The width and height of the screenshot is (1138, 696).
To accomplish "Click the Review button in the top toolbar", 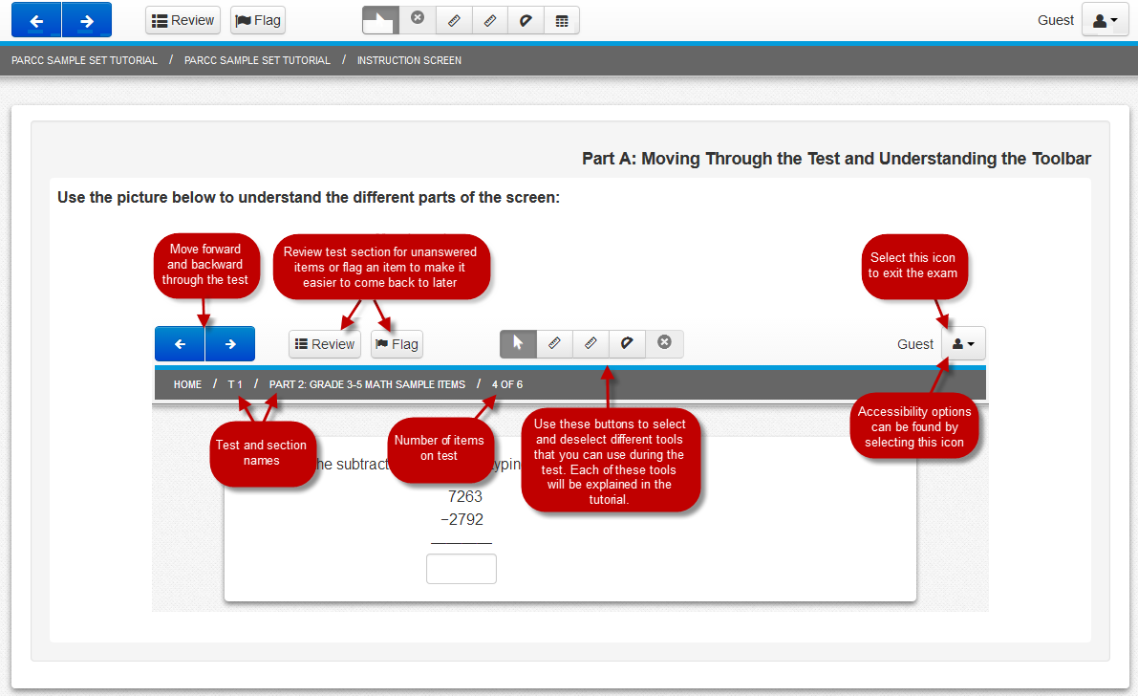I will pos(183,20).
